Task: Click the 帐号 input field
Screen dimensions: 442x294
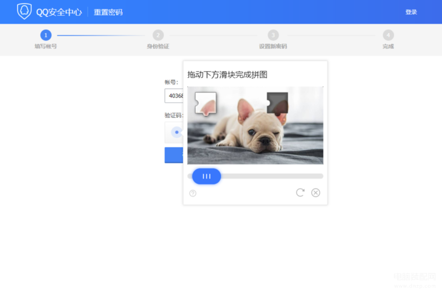Action: pyautogui.click(x=174, y=96)
